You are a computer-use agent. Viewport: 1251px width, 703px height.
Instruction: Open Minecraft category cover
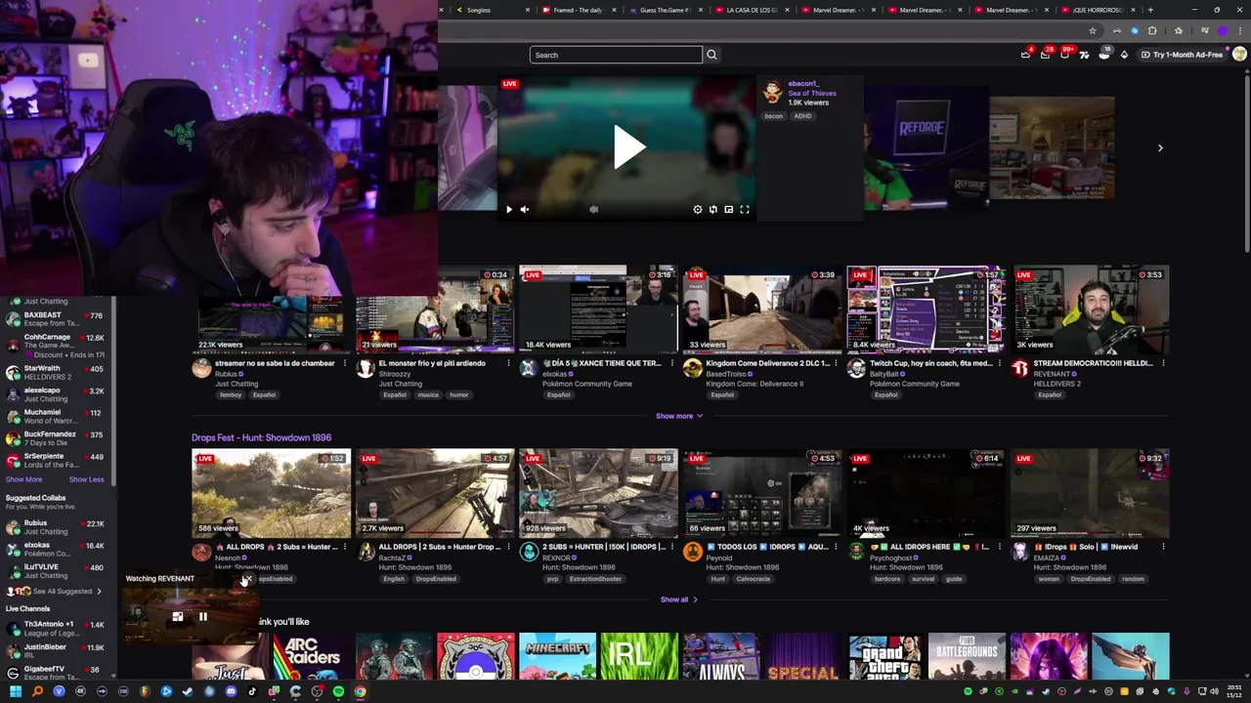pos(557,656)
